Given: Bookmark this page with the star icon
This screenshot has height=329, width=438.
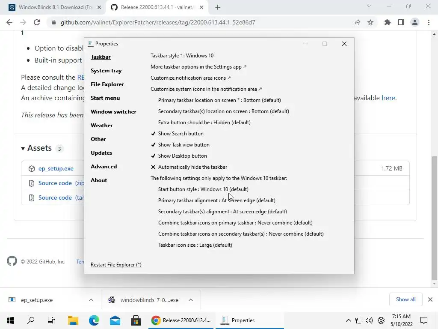Looking at the screenshot, I should (x=370, y=22).
